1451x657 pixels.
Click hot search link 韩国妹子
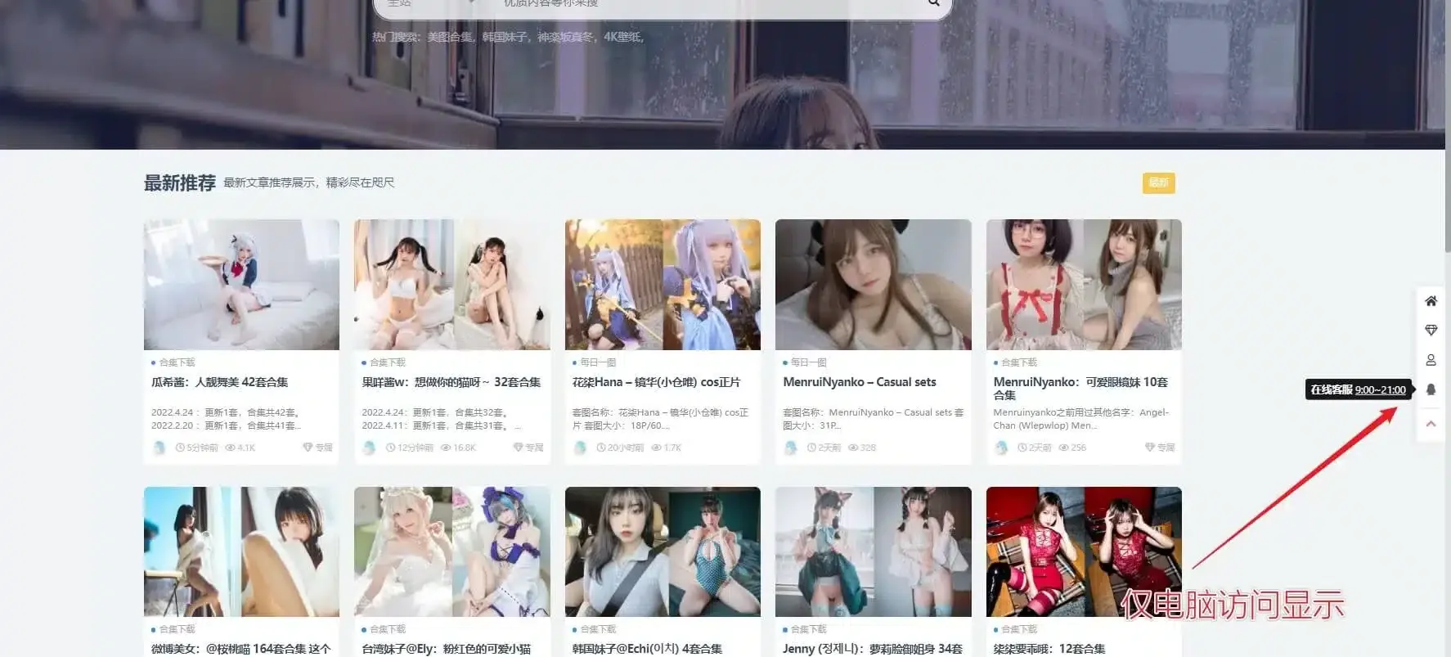click(505, 37)
